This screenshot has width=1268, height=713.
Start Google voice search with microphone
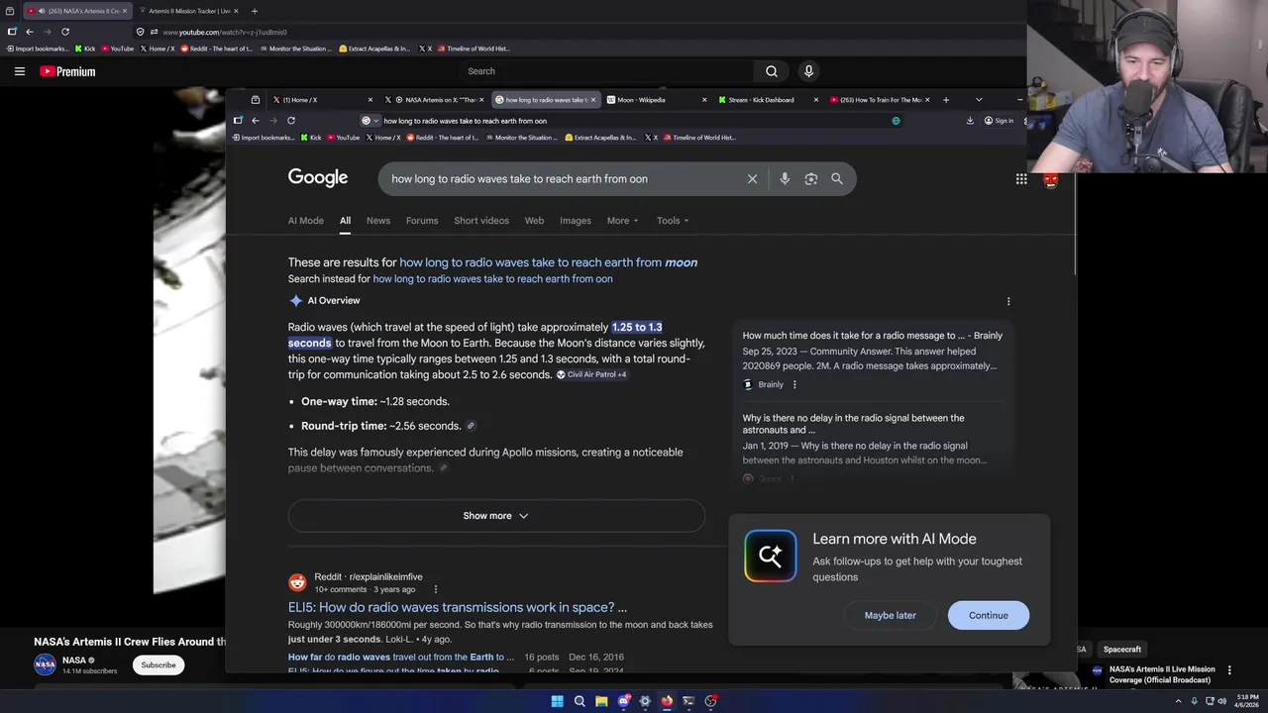pos(785,179)
